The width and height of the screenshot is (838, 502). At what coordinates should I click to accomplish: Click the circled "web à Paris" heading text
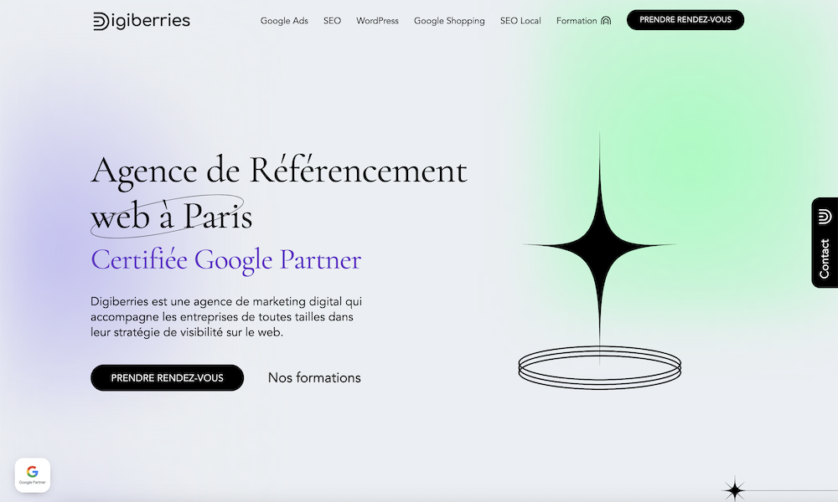(x=171, y=216)
